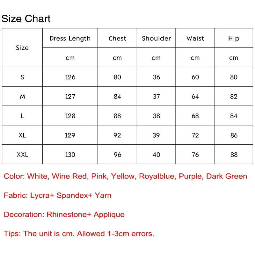Click the Size Chart heading
Viewport: 255px width, 255px height.
pos(26,18)
